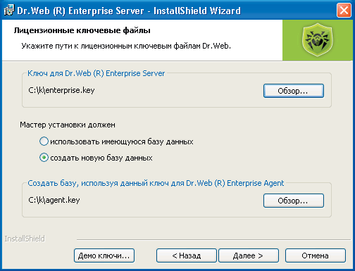Proceed with 'Далее >' button
355x271 pixels.
coord(249,256)
